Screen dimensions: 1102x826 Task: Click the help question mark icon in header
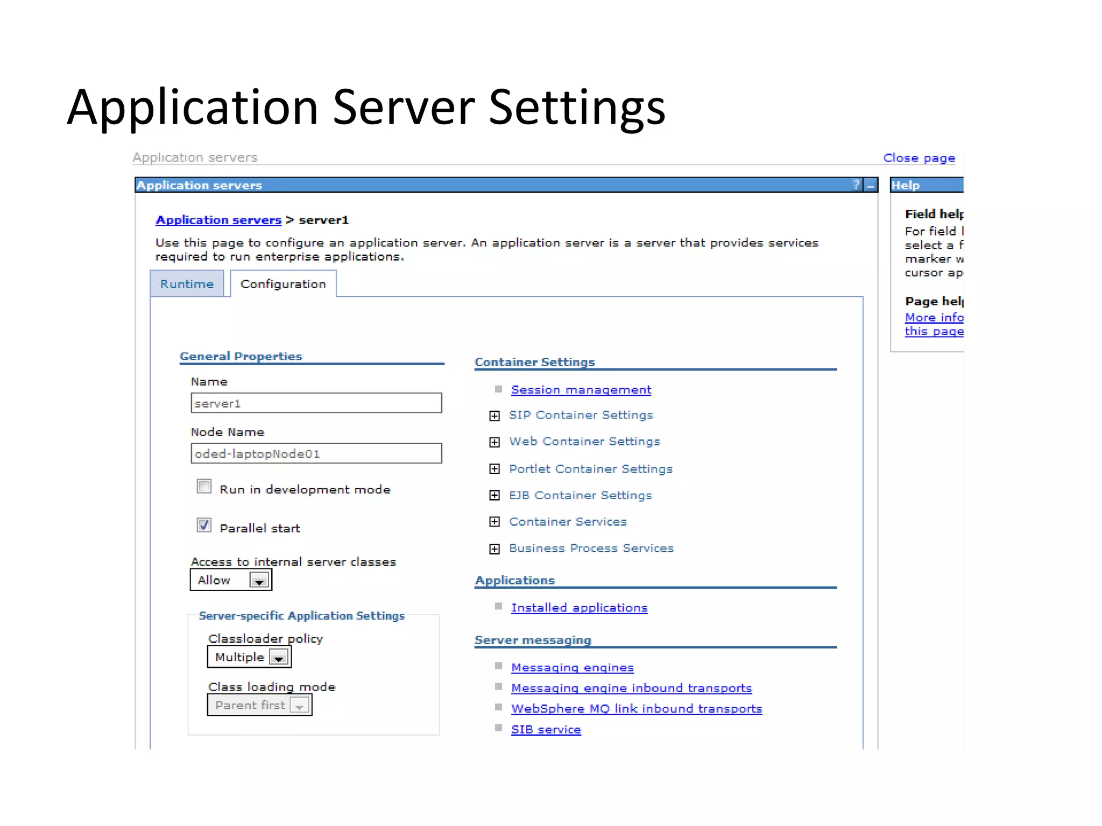pos(856,185)
